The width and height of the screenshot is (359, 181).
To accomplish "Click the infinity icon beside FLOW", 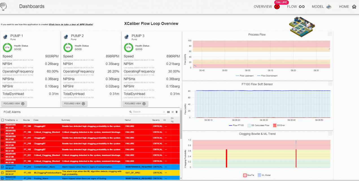I will [x=302, y=6].
